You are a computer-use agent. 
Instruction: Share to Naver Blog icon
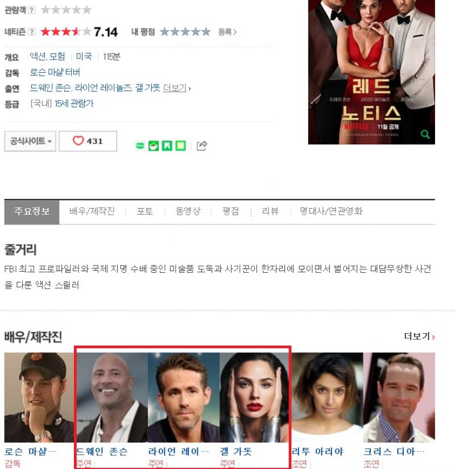[x=140, y=146]
